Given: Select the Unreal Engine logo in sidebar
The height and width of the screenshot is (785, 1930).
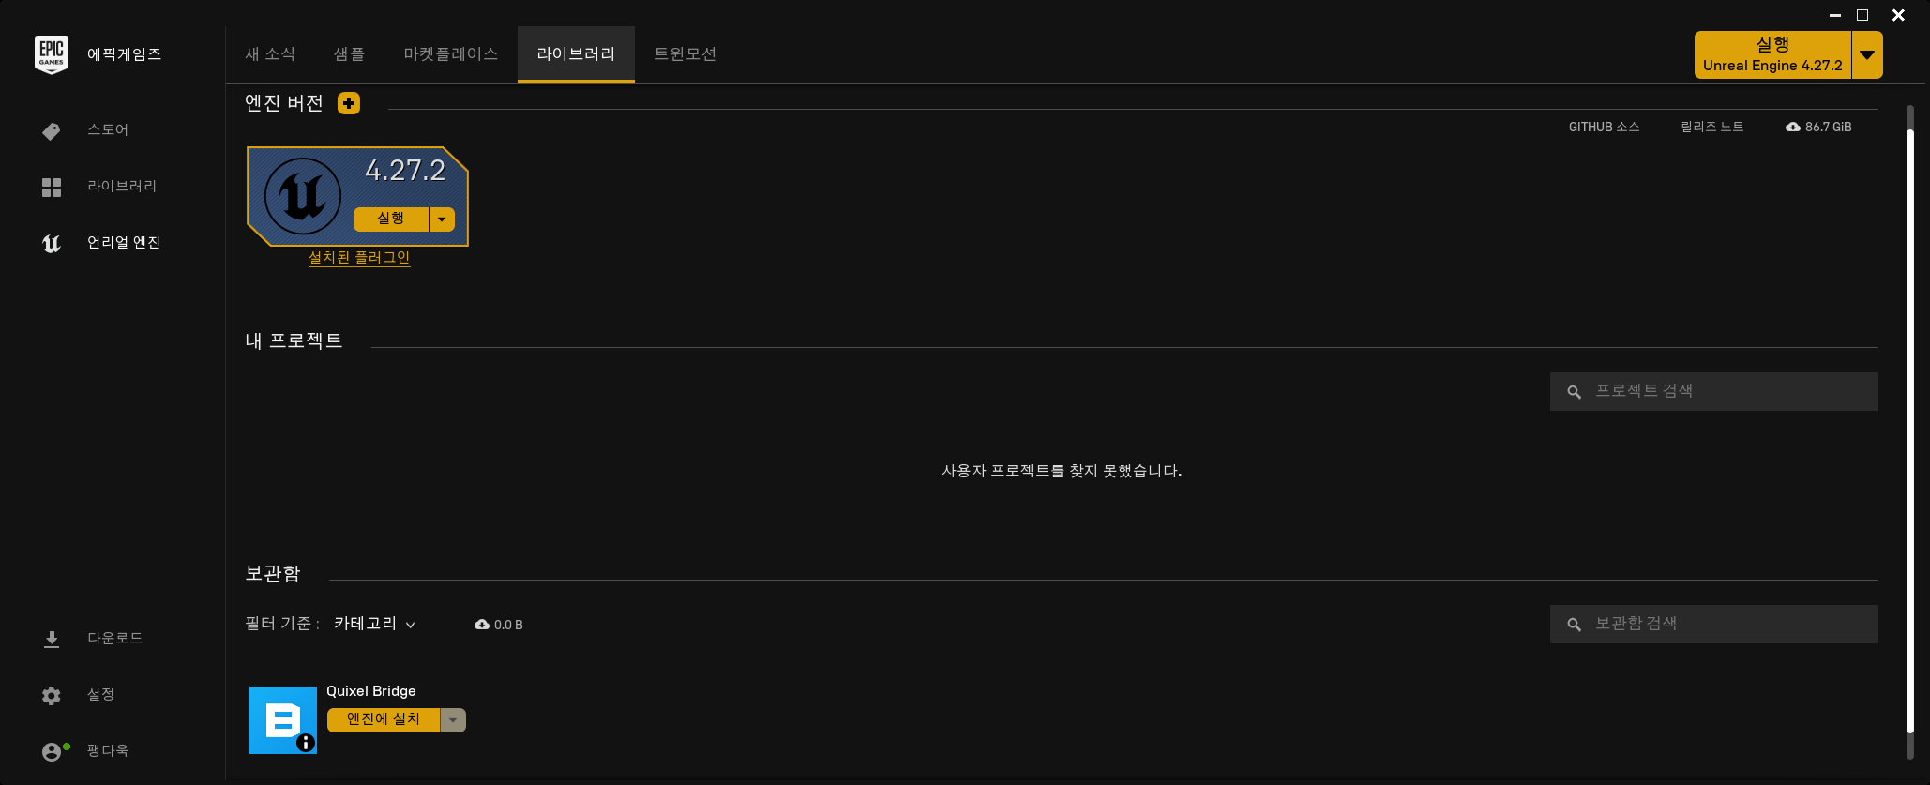Looking at the screenshot, I should pyautogui.click(x=52, y=244).
